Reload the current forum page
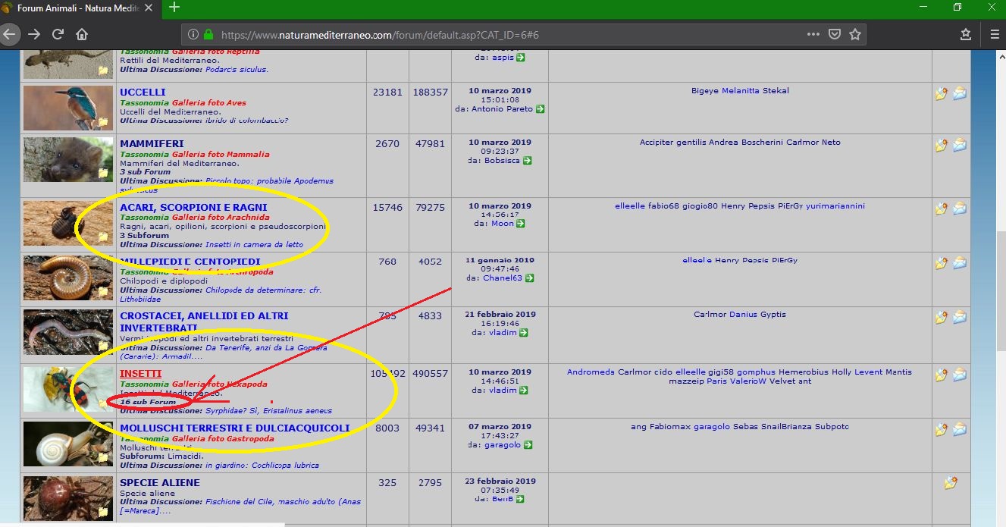The width and height of the screenshot is (1006, 527). click(x=58, y=34)
